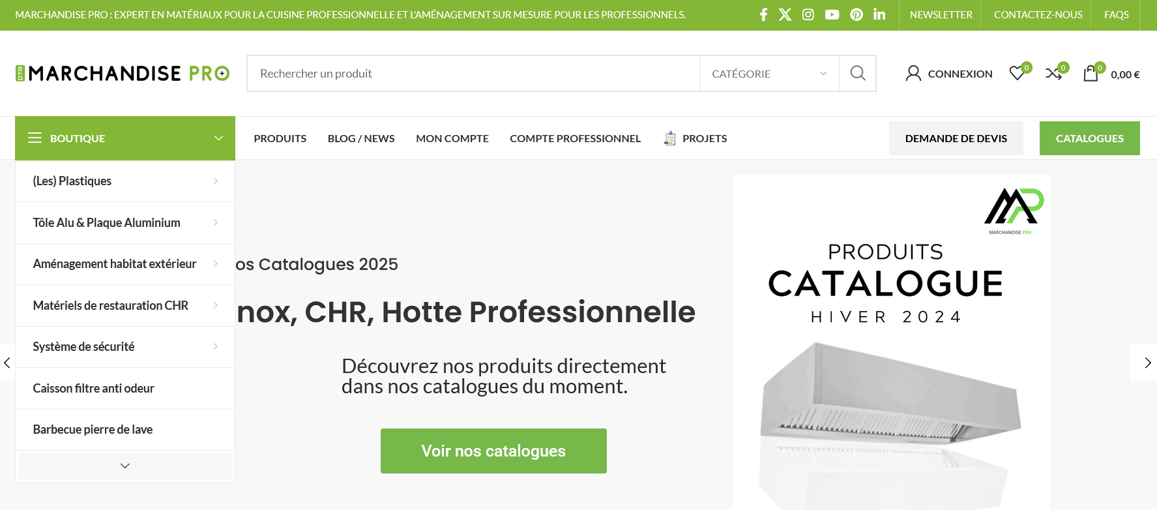1157x510 pixels.
Task: Click the Système de sécurité label
Action: 83,346
